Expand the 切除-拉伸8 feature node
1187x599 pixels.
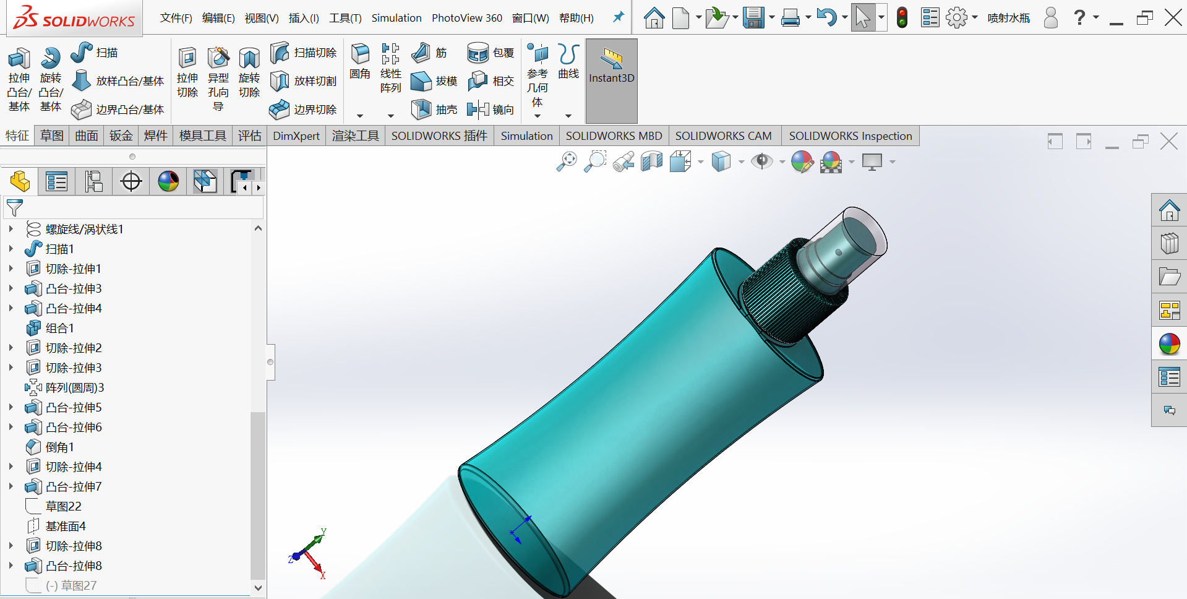coord(11,546)
